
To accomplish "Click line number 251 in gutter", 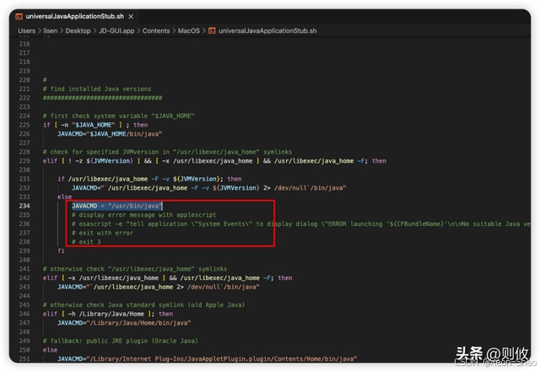I will point(24,359).
